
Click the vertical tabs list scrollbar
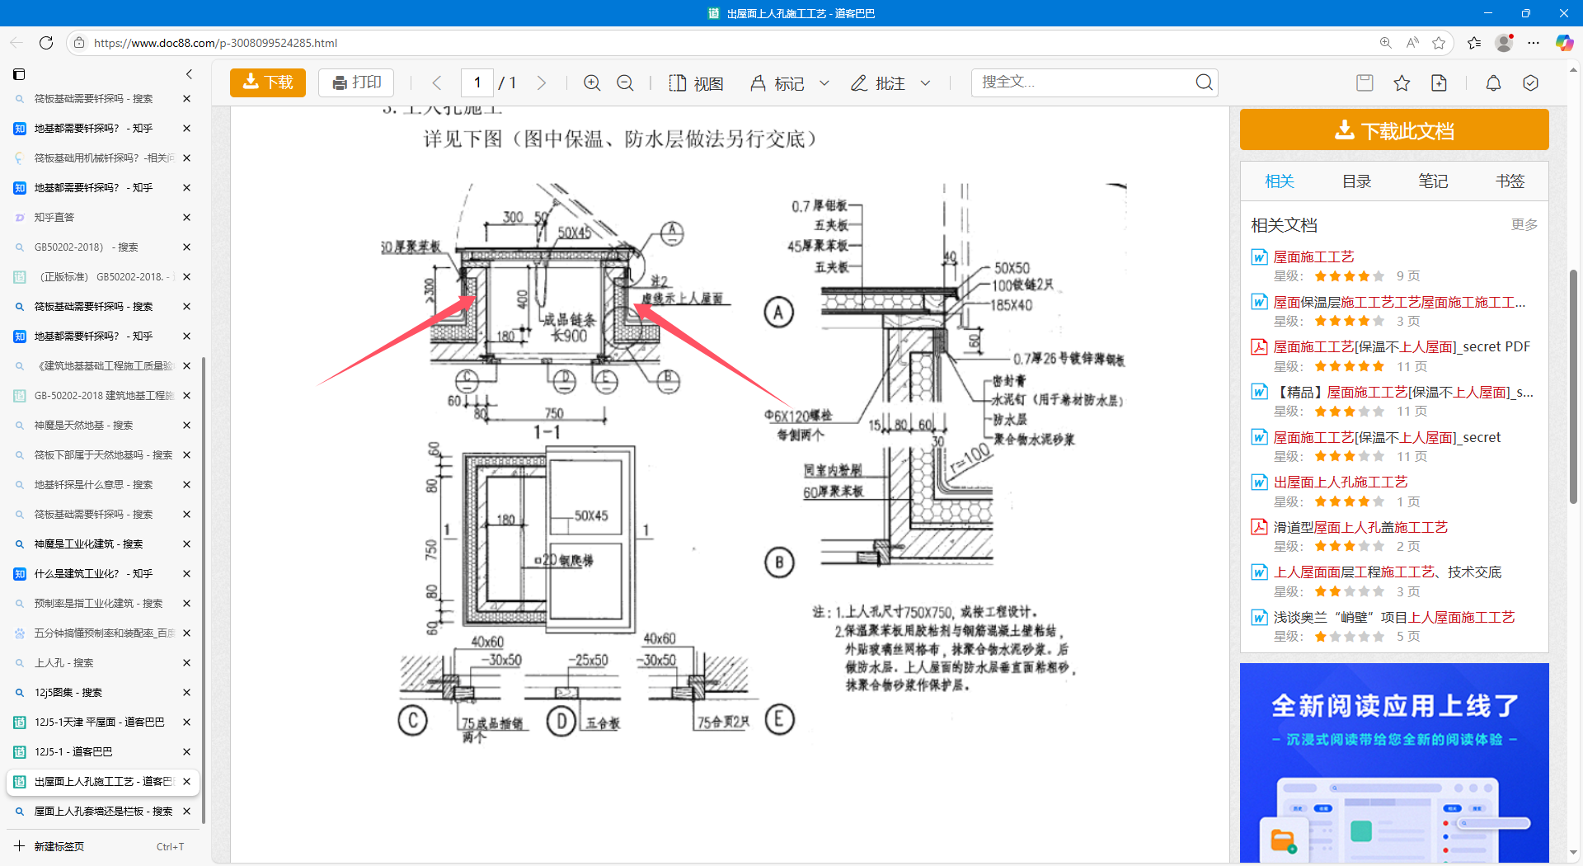pos(204,590)
